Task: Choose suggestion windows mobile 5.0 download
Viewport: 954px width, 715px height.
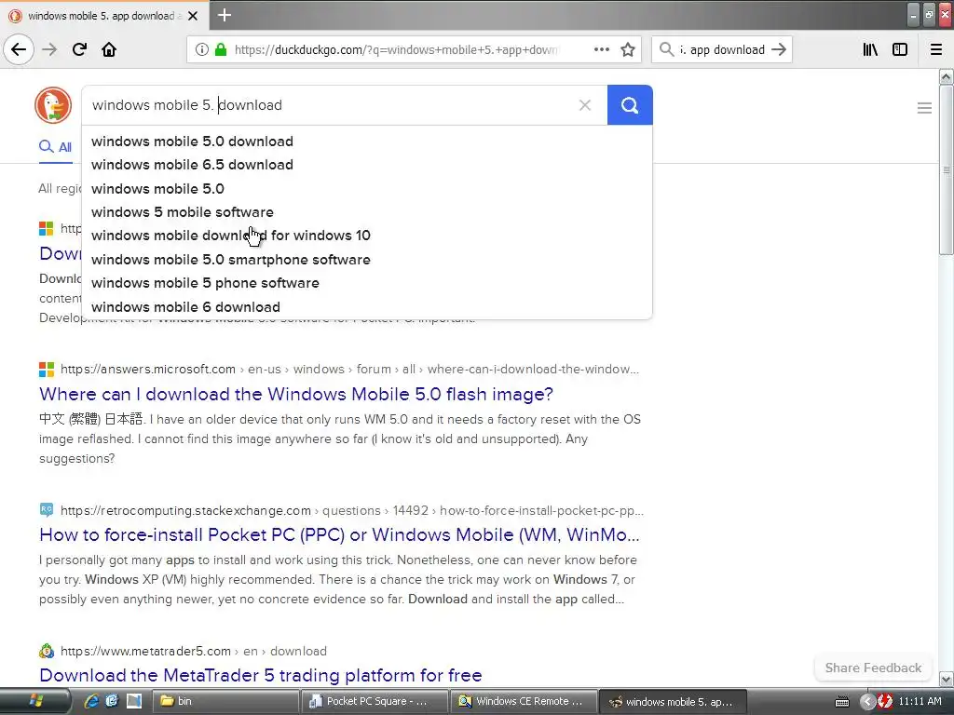Action: point(367,142)
